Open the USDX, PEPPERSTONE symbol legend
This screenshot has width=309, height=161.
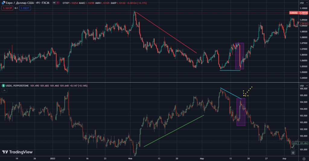(17, 86)
